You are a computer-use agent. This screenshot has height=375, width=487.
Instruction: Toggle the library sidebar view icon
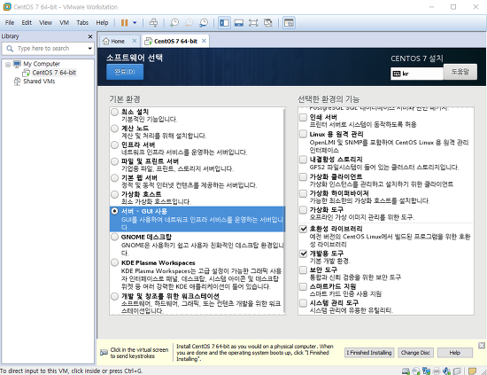(x=224, y=23)
